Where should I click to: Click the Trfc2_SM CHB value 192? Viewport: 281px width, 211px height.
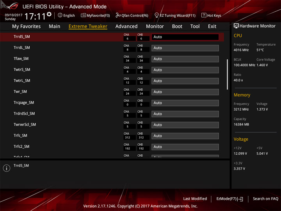click(x=141, y=148)
